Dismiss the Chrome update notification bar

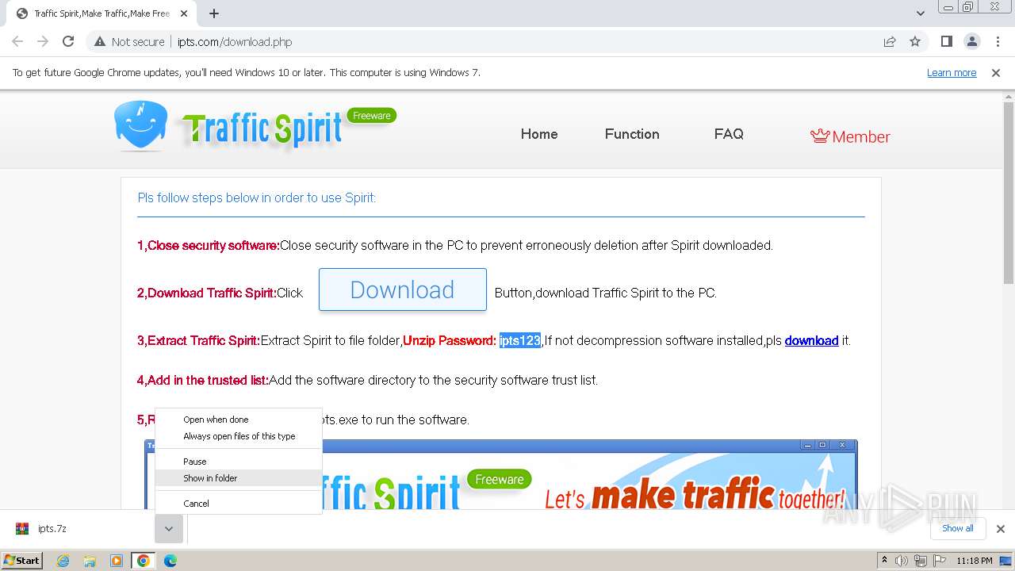coord(996,73)
